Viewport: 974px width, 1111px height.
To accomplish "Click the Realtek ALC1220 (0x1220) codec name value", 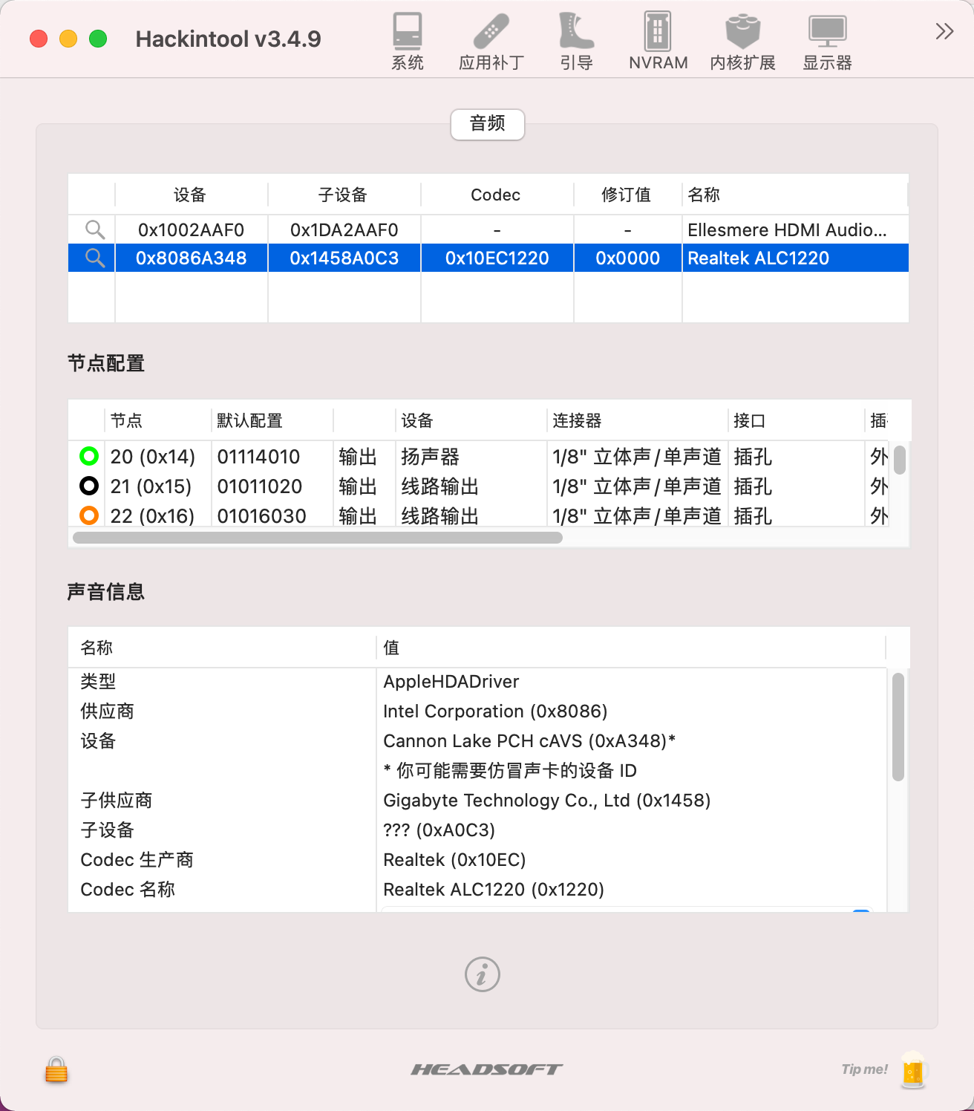I will pos(494,890).
